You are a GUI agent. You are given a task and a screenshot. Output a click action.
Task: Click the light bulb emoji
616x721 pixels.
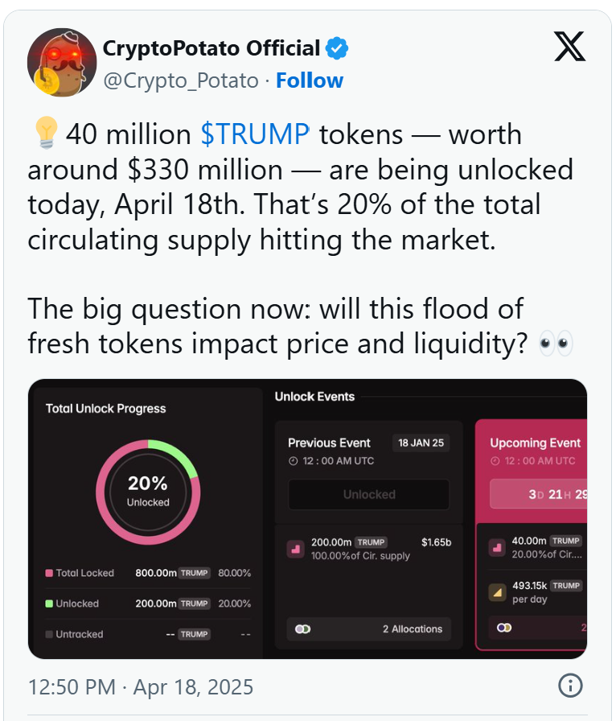tap(46, 133)
